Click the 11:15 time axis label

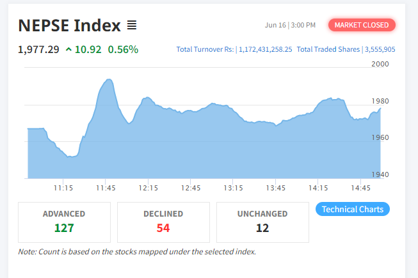tap(63, 188)
